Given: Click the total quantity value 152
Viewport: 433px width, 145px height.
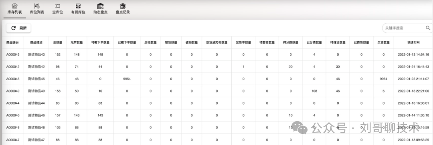Looking at the screenshot, I should [x=57, y=54].
